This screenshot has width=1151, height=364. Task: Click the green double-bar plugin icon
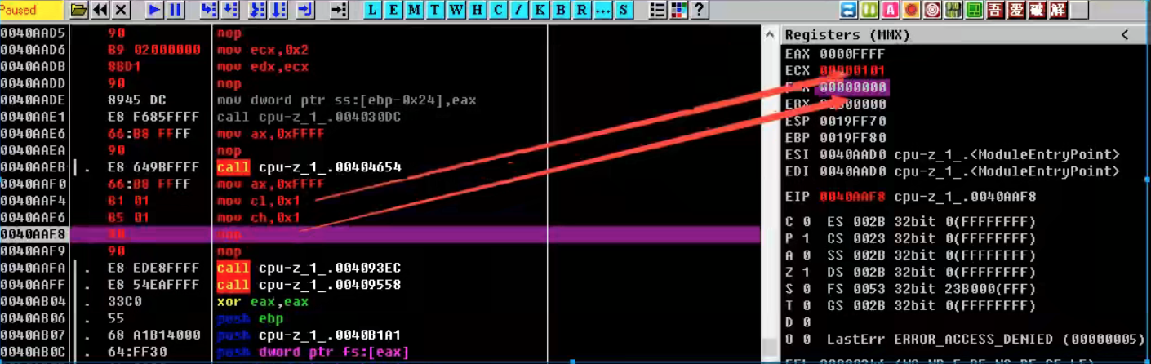pyautogui.click(x=869, y=11)
